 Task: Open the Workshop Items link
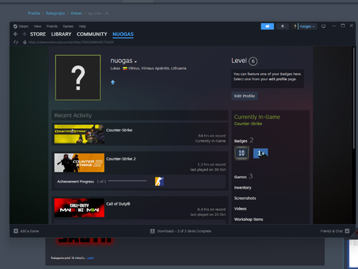pos(248,220)
